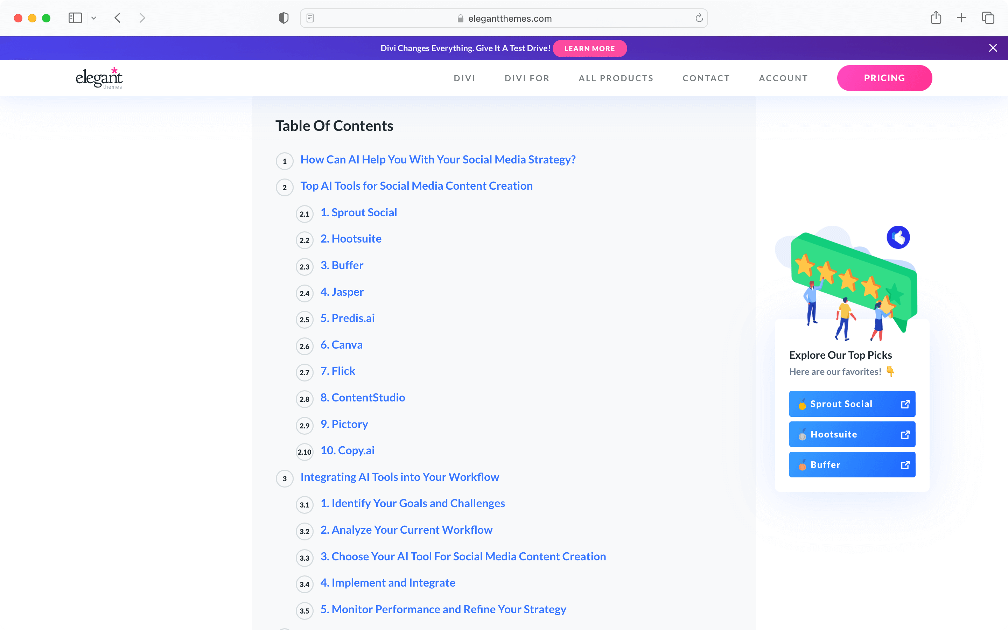Open the sidebar dropdown chevron
Image resolution: width=1008 pixels, height=630 pixels.
[x=94, y=18]
